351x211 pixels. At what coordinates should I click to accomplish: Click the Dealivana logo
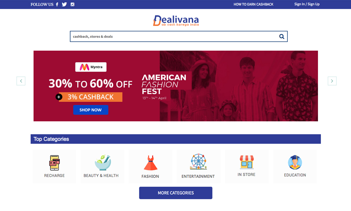(176, 21)
